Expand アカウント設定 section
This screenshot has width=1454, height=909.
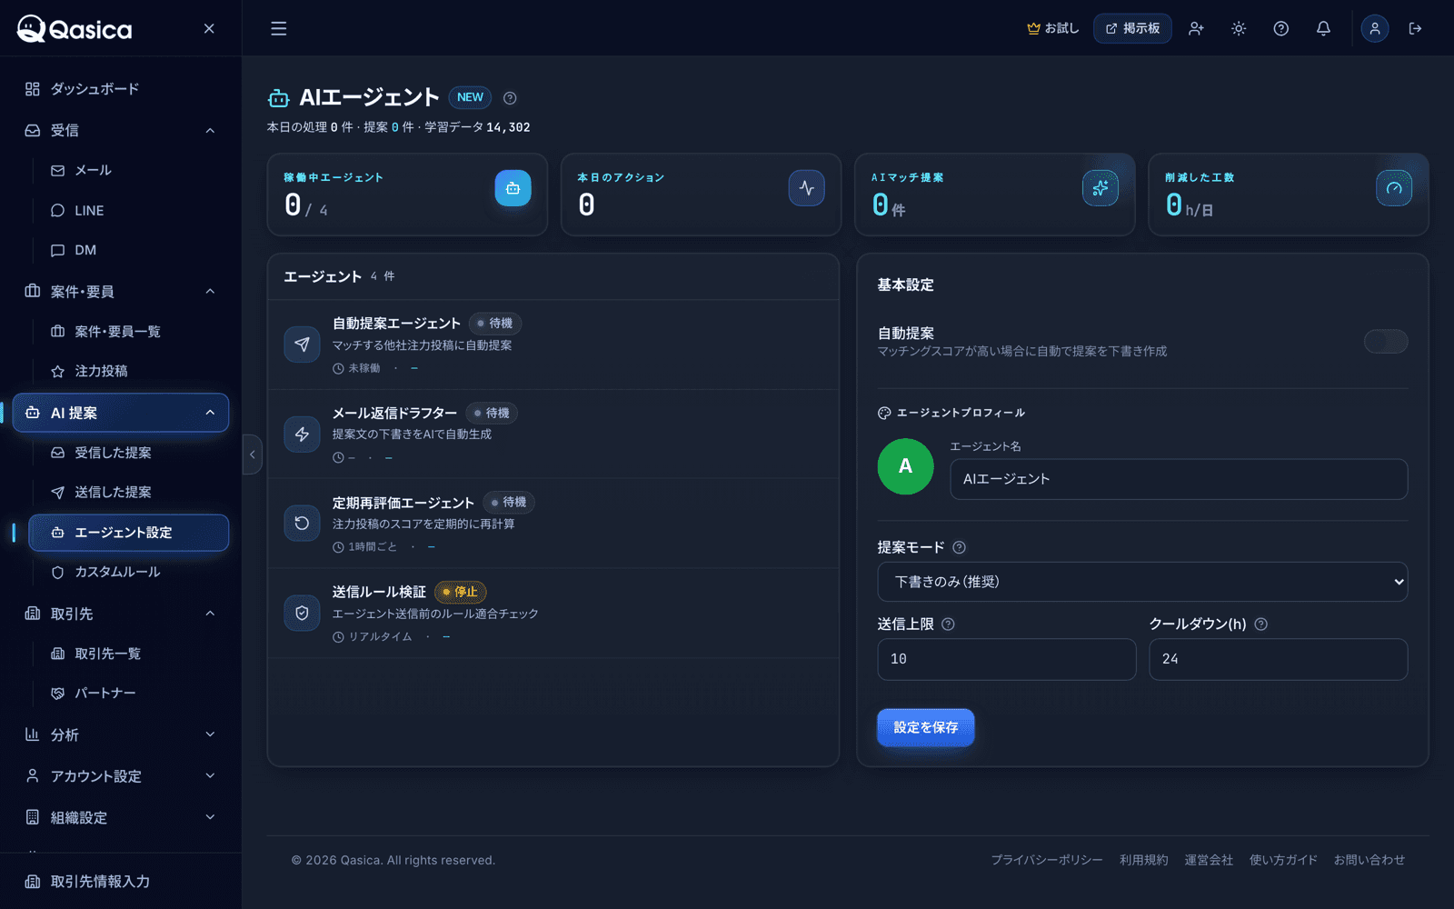(x=121, y=776)
